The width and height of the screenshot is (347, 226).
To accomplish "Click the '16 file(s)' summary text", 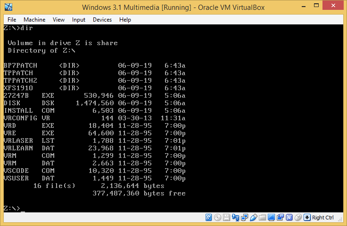I will pos(54,186).
